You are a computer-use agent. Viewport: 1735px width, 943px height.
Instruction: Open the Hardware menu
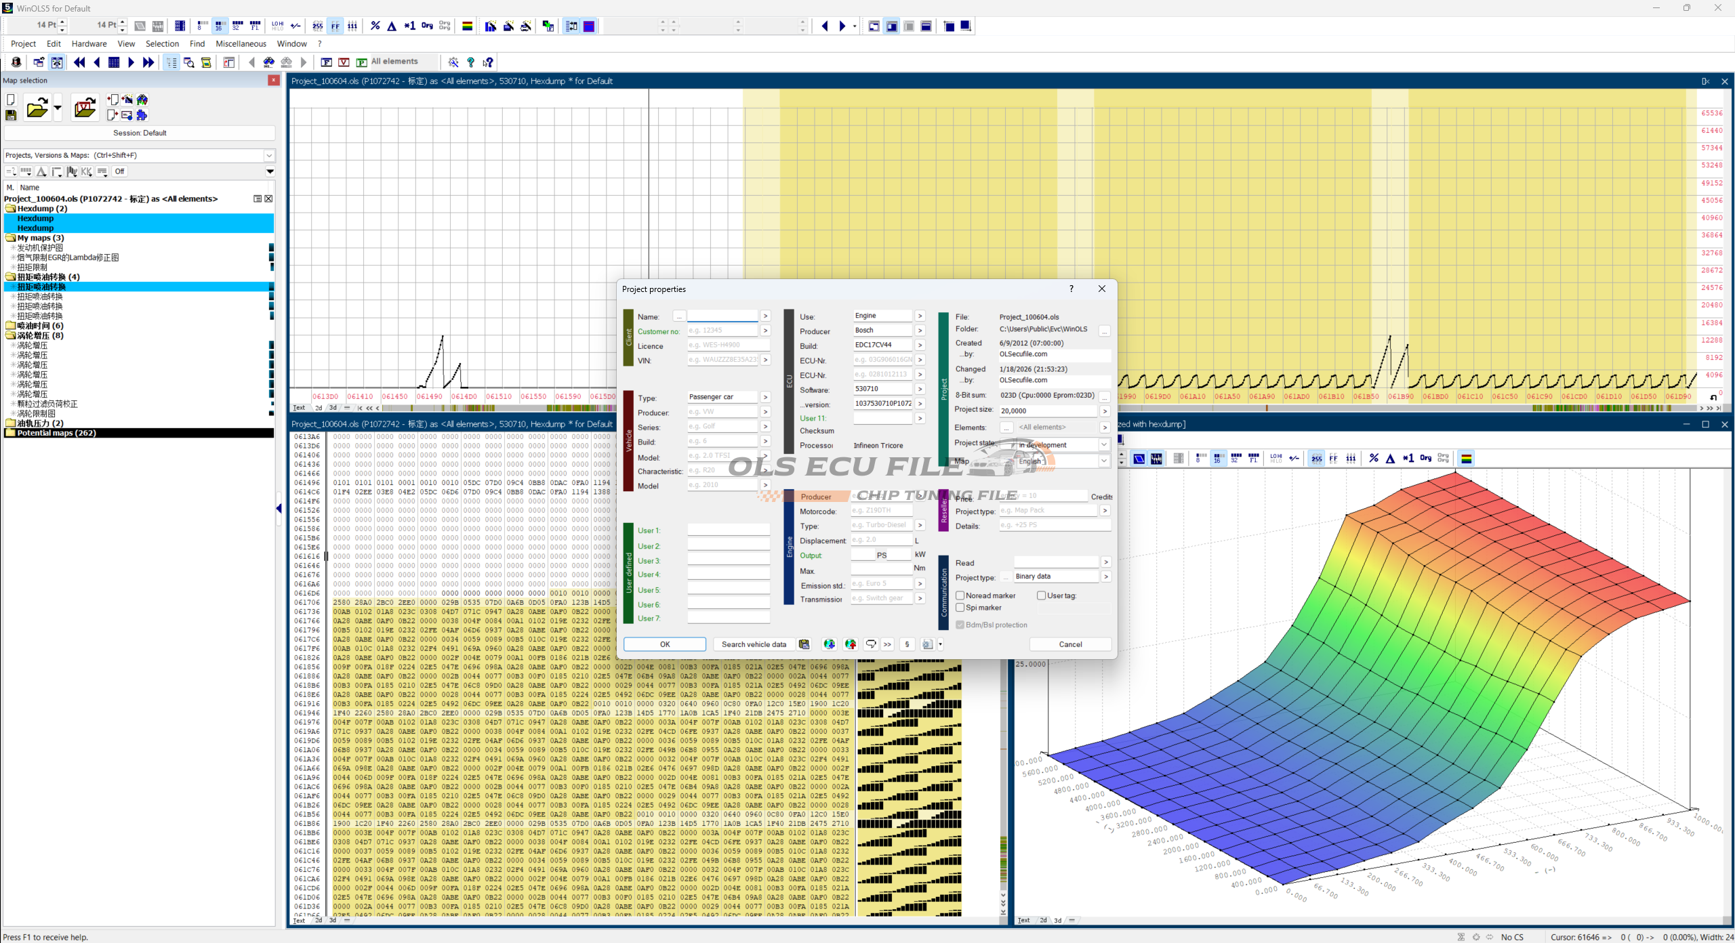pos(89,44)
